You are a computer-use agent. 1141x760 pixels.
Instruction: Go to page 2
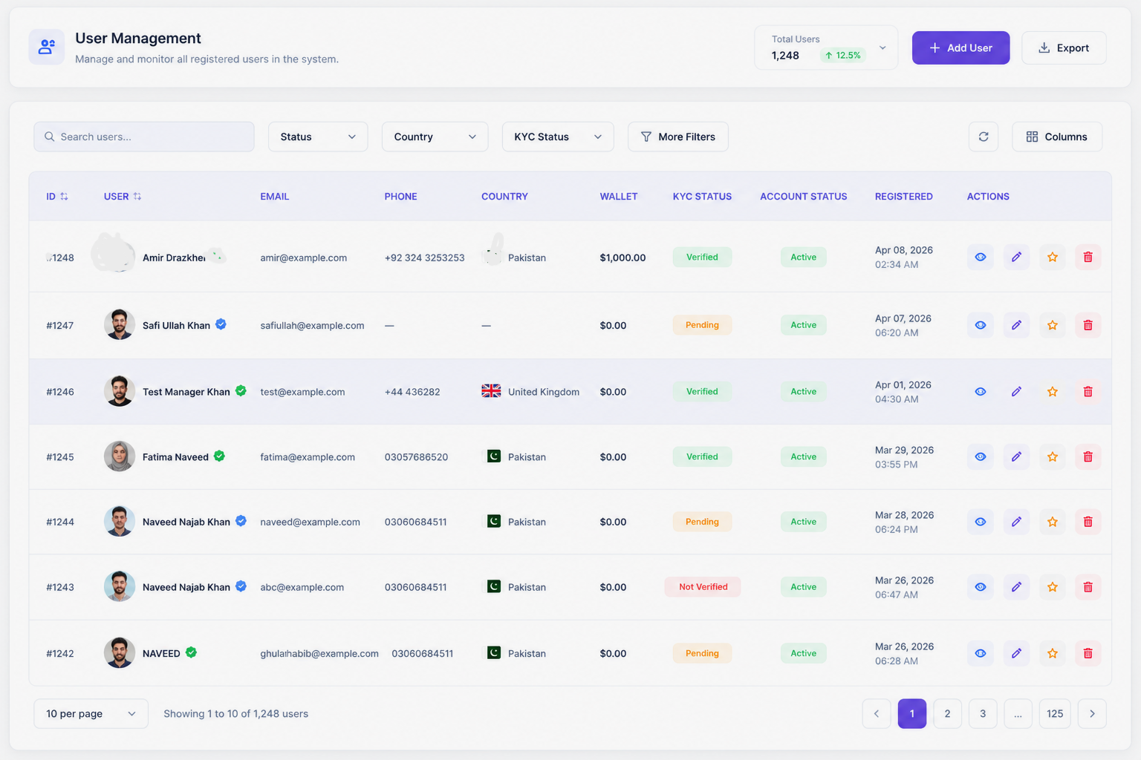point(947,714)
